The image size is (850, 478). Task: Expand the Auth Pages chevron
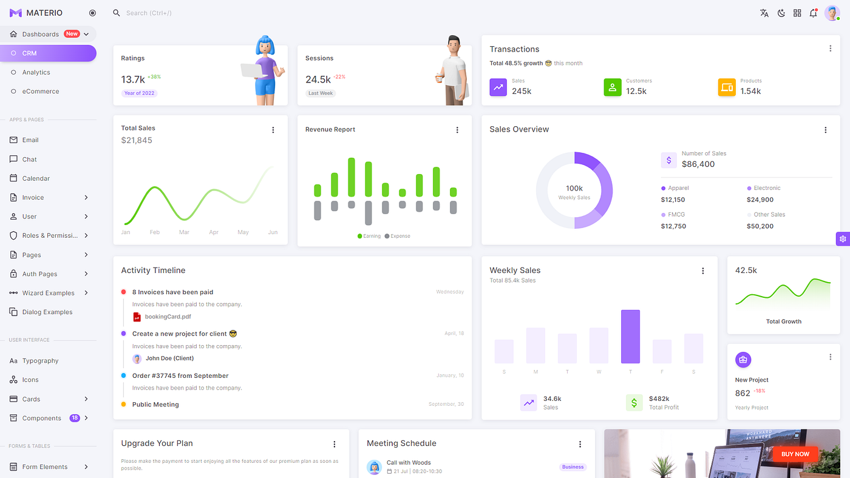click(x=86, y=274)
